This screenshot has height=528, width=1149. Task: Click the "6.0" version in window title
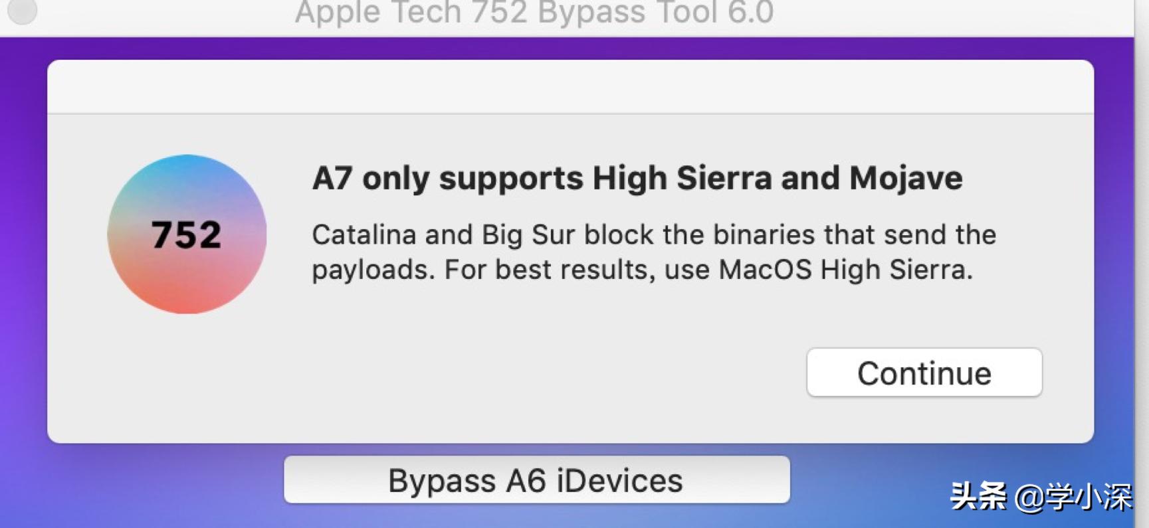tap(750, 12)
